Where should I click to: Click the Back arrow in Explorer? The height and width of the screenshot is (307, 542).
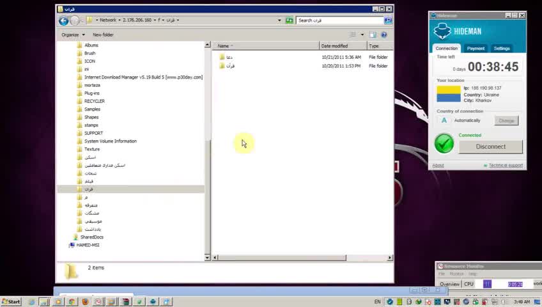[x=64, y=20]
